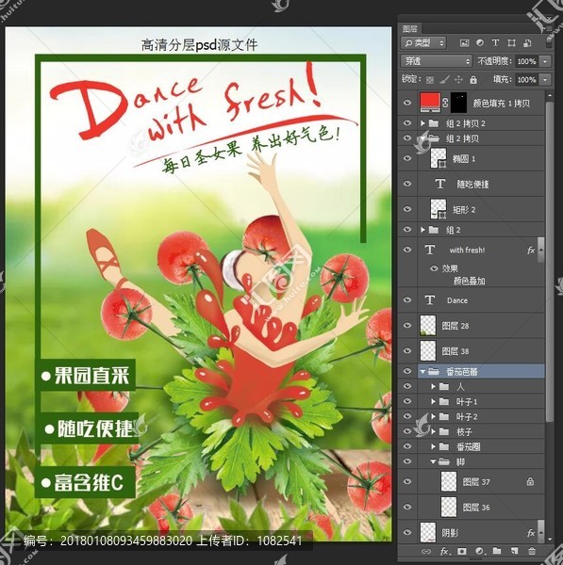Viewport: 563px width, 565px height.
Task: Filter layers by type (T) icon
Action: tap(495, 43)
